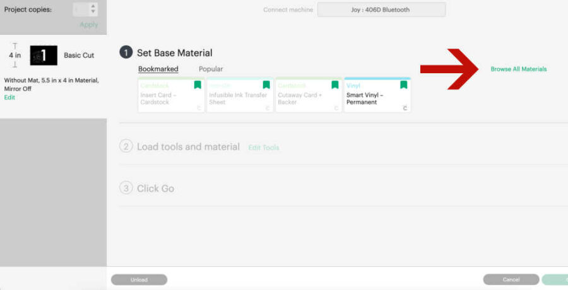This screenshot has height=290, width=568.
Task: Click step 1 circle beside Set Base Material
Action: [126, 53]
